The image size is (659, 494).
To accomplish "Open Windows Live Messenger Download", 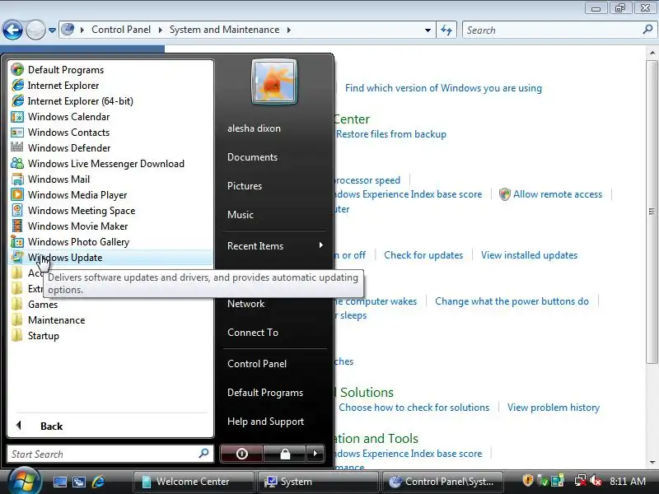I will [x=106, y=163].
